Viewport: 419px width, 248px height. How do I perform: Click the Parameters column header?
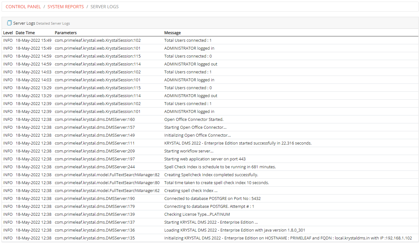coord(66,33)
